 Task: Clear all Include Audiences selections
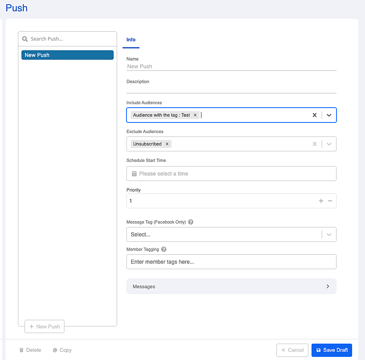pos(315,115)
